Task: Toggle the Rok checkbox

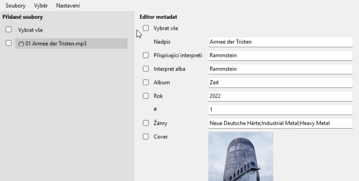Action: point(146,96)
